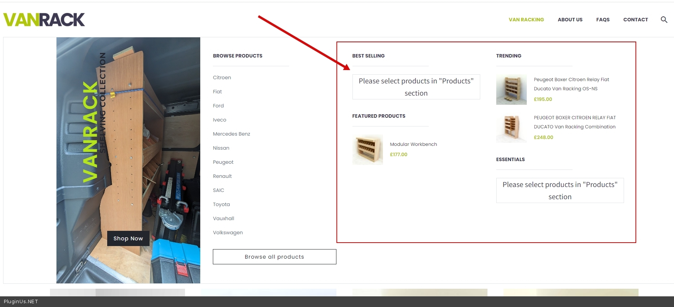
Task: Open the Modular Workbench product title
Action: 413,144
